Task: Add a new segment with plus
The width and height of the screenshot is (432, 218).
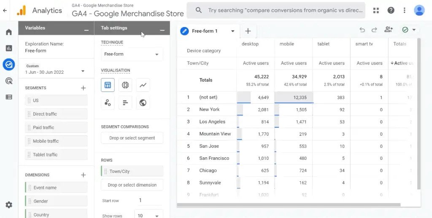Action: coord(83,88)
